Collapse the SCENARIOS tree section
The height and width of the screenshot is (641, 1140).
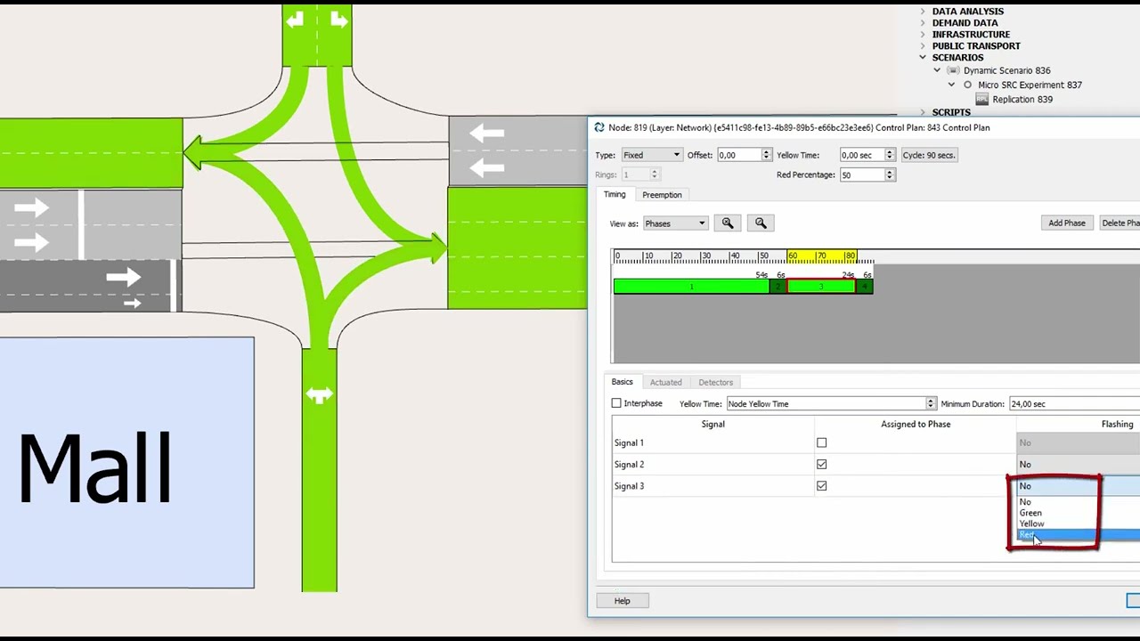pos(923,57)
